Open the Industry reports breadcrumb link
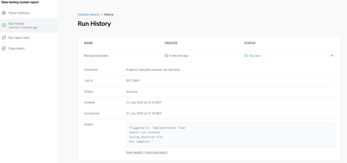 pyautogui.click(x=89, y=14)
